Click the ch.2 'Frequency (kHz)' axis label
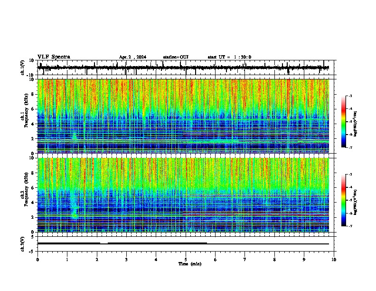 coord(26,189)
